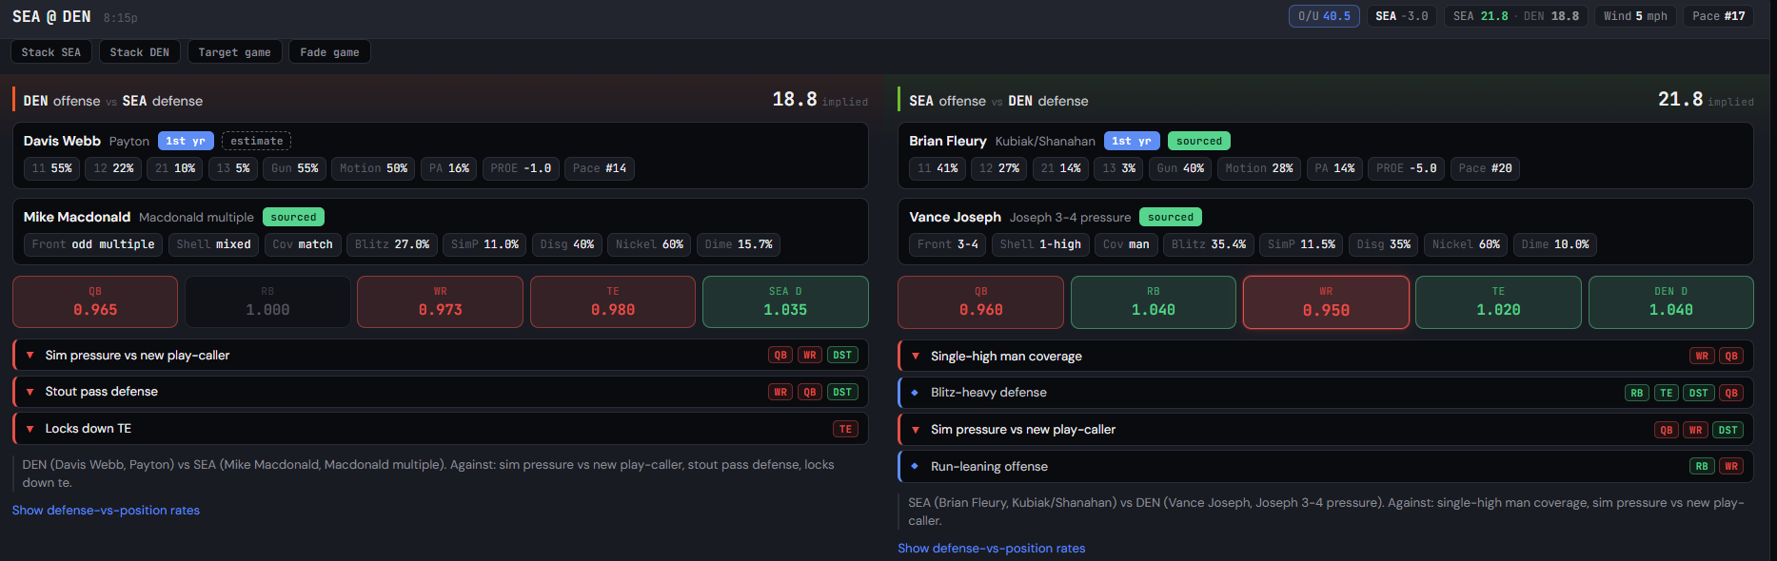This screenshot has width=1777, height=561.
Task: Select the SEA WR 0.950 tile
Action: coord(1326,302)
